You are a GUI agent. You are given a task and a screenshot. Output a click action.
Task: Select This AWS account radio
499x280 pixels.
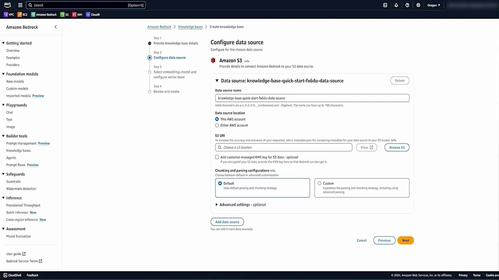[x=217, y=119]
